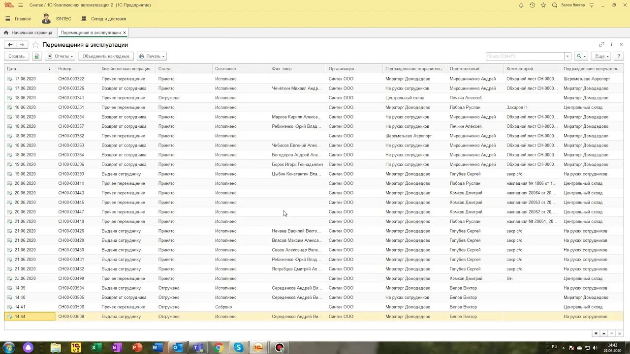This screenshot has height=354, width=630.
Task: Jump to list end arrow button
Action: click(x=620, y=333)
